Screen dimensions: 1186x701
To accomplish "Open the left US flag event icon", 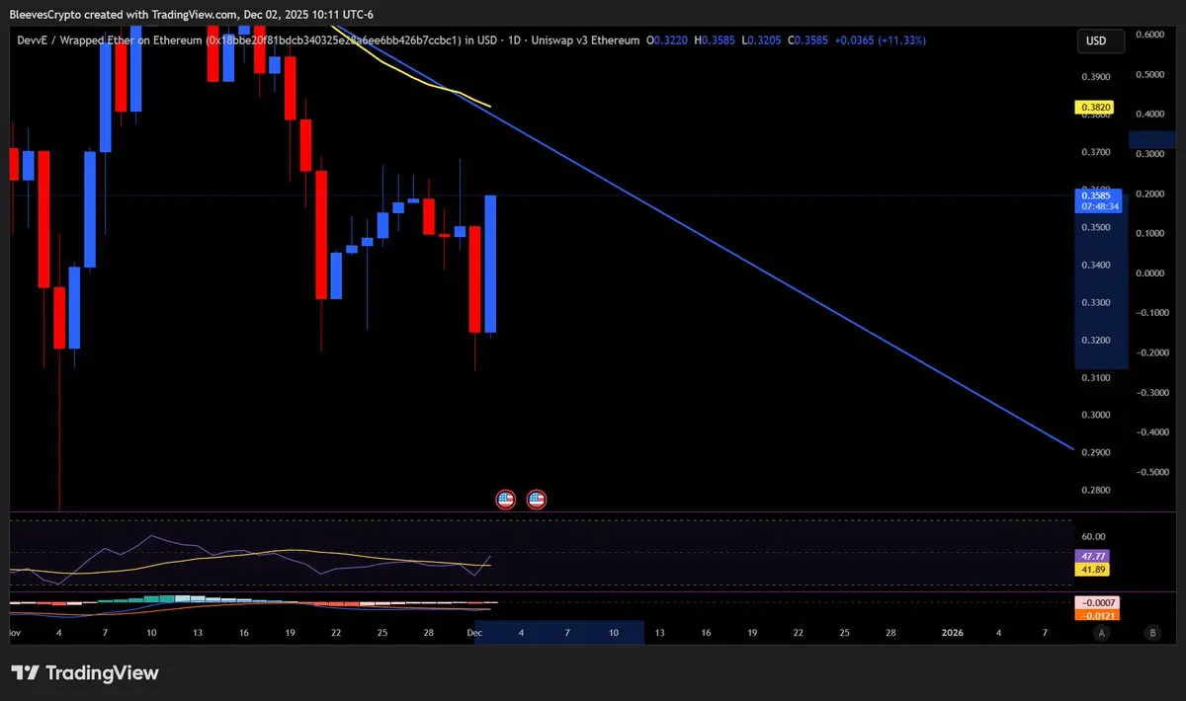I will (505, 500).
